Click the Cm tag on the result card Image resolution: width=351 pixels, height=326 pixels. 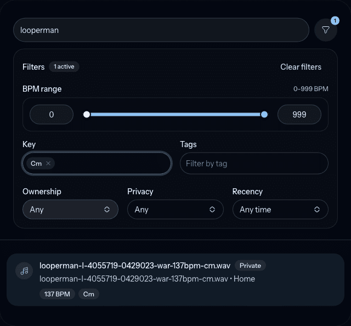89,294
